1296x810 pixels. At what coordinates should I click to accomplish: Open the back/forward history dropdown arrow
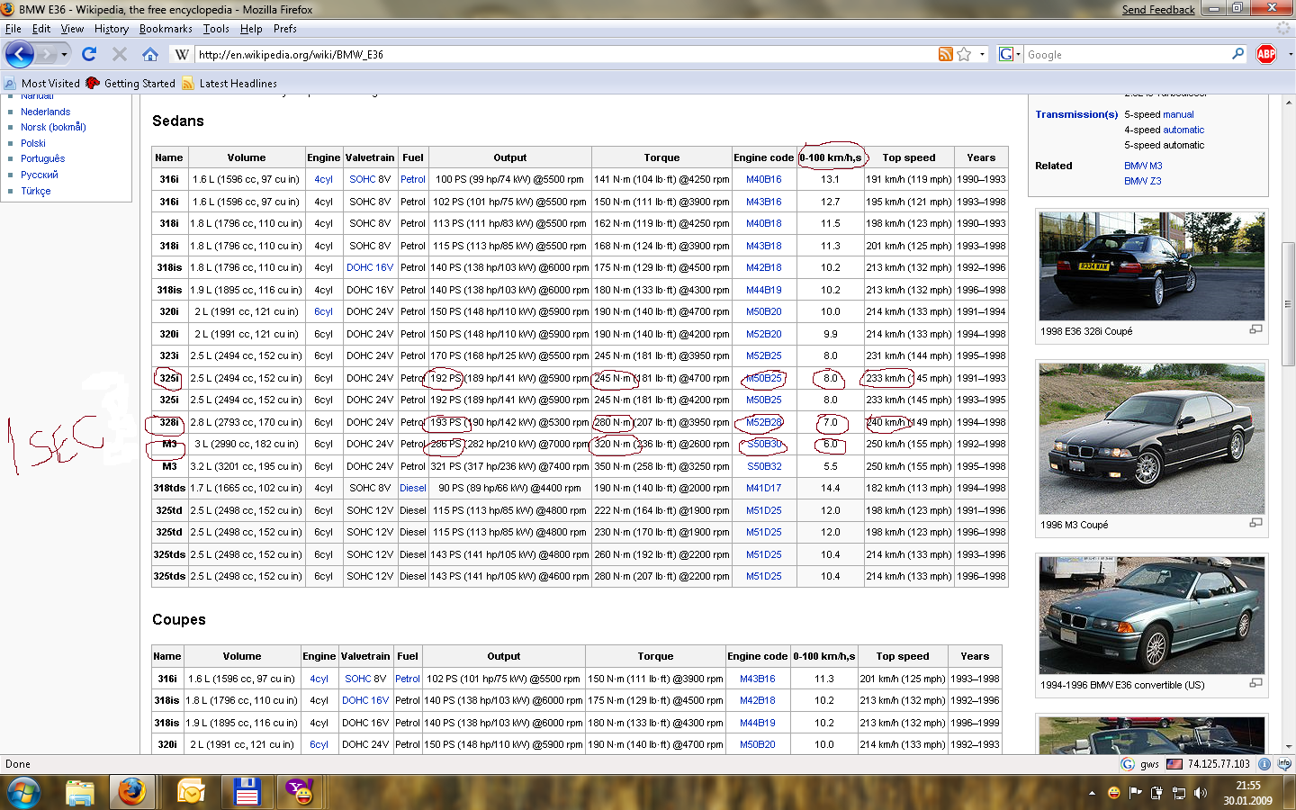pyautogui.click(x=64, y=55)
